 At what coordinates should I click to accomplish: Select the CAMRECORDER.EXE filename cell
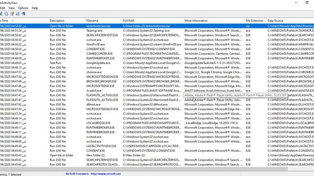[x=99, y=53]
